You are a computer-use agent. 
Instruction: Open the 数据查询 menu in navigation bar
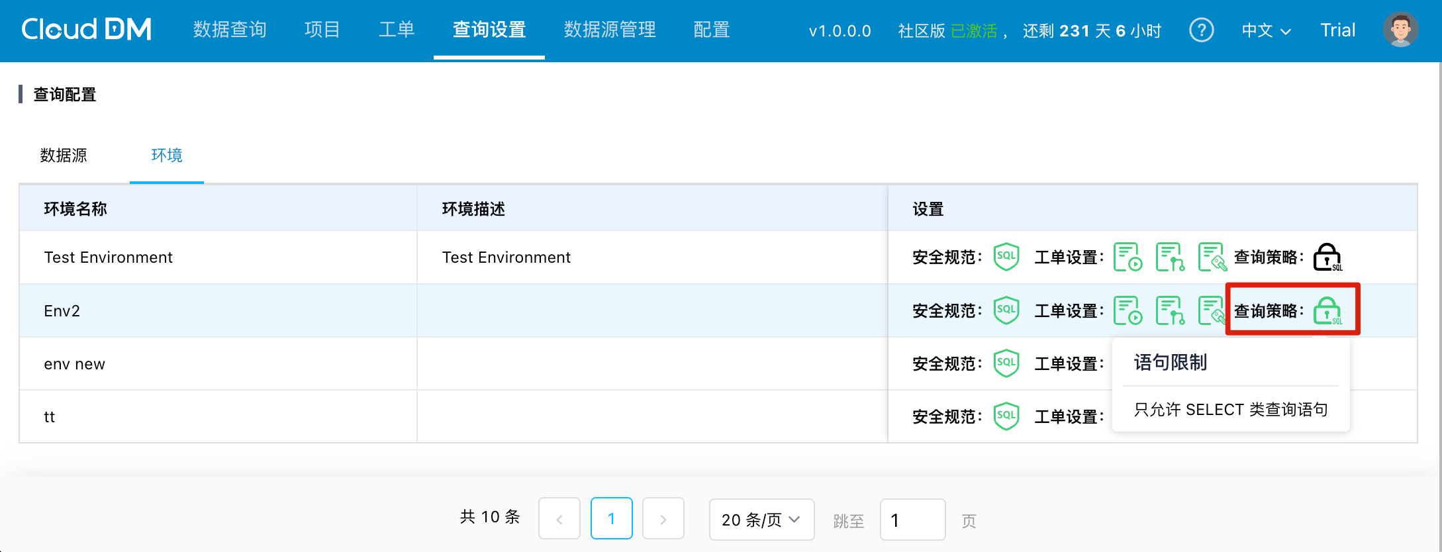click(x=230, y=30)
